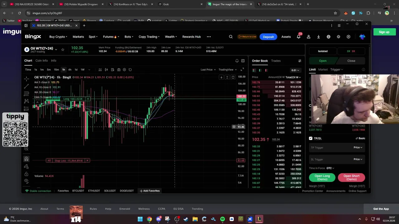Toggle light/dark theme sun icon
The height and width of the screenshot is (224, 399).
339,37
